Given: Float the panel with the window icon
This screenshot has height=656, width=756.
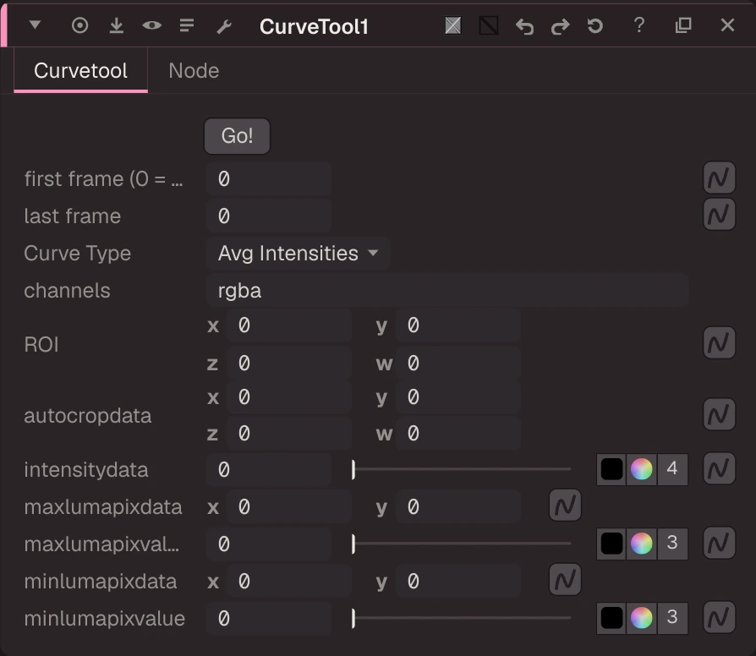Looking at the screenshot, I should [683, 25].
